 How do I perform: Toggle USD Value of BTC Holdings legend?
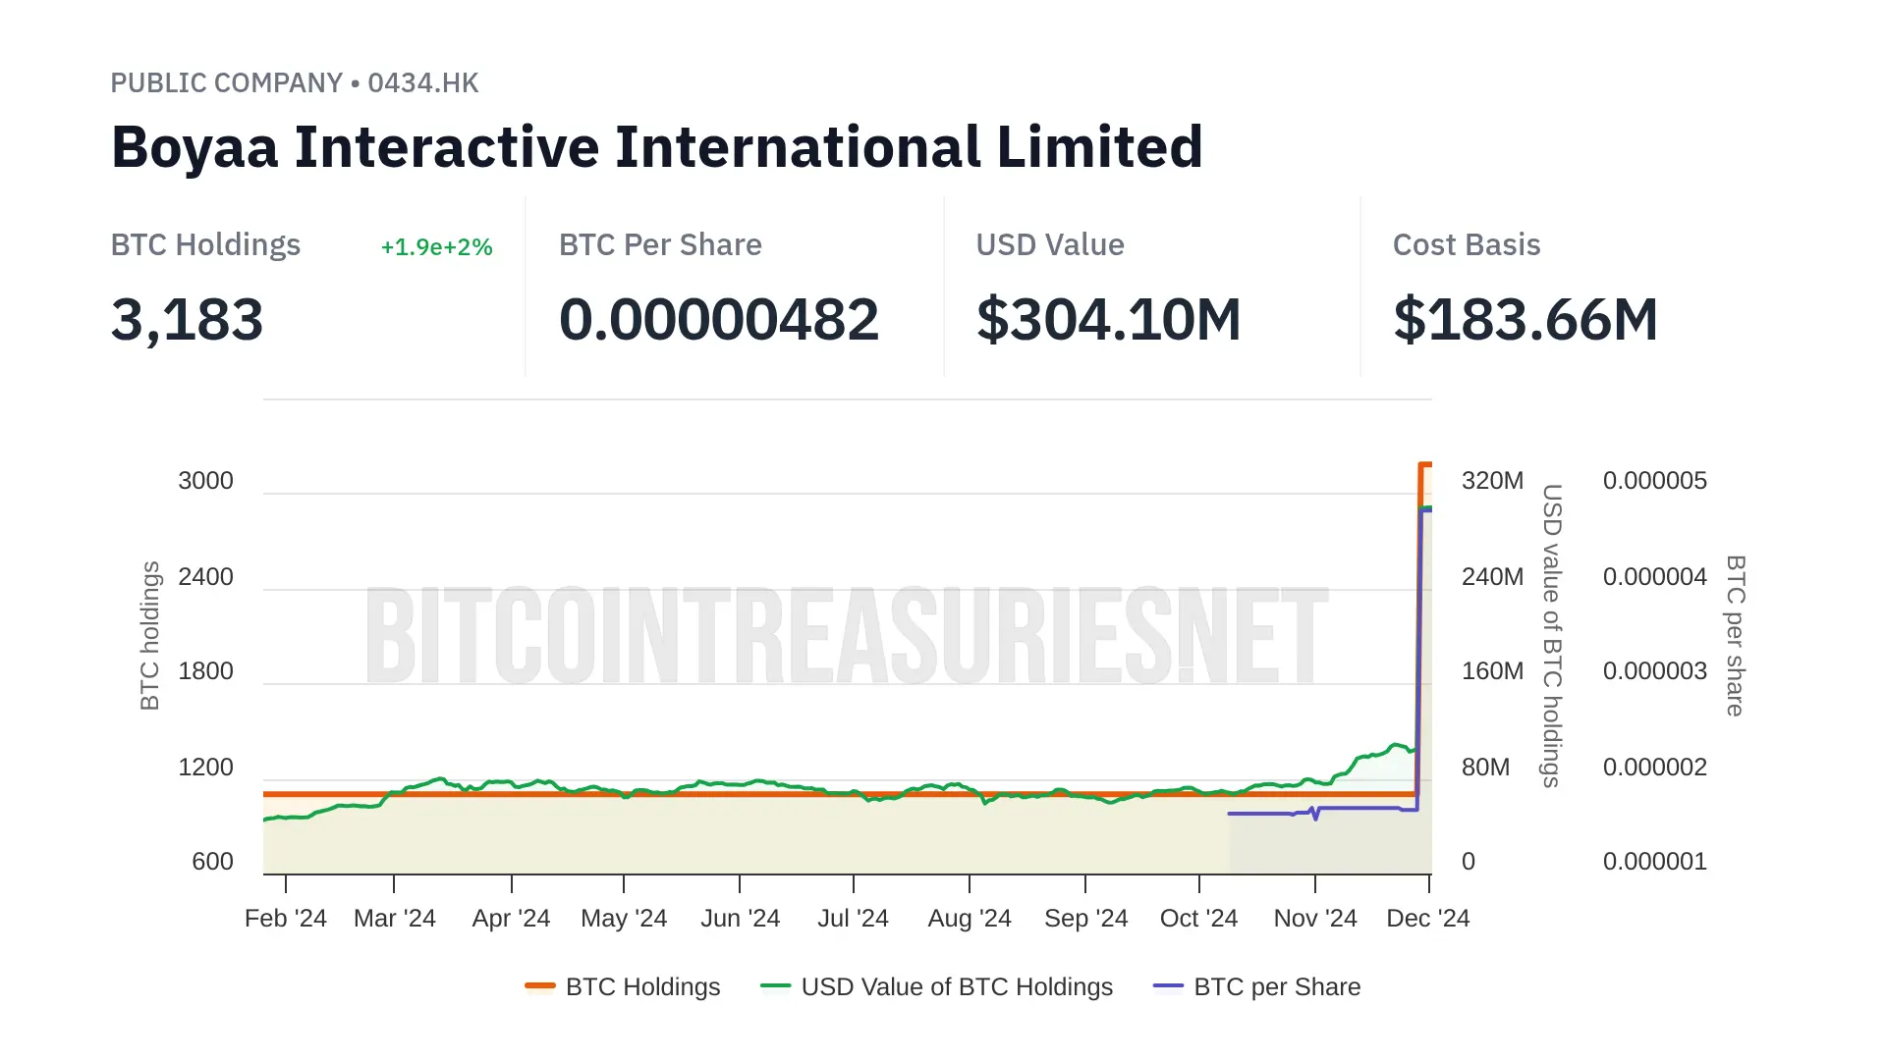click(x=956, y=986)
